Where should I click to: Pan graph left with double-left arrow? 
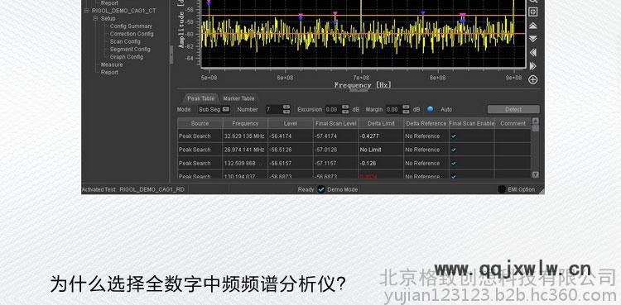533,52
